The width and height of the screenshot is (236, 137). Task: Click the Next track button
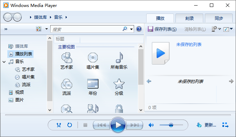[x=134, y=125]
